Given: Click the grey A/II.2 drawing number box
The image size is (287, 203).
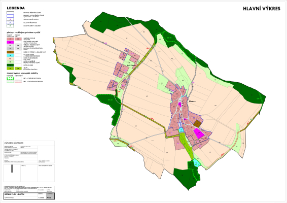Looking at the screenshot, I should (50, 196).
